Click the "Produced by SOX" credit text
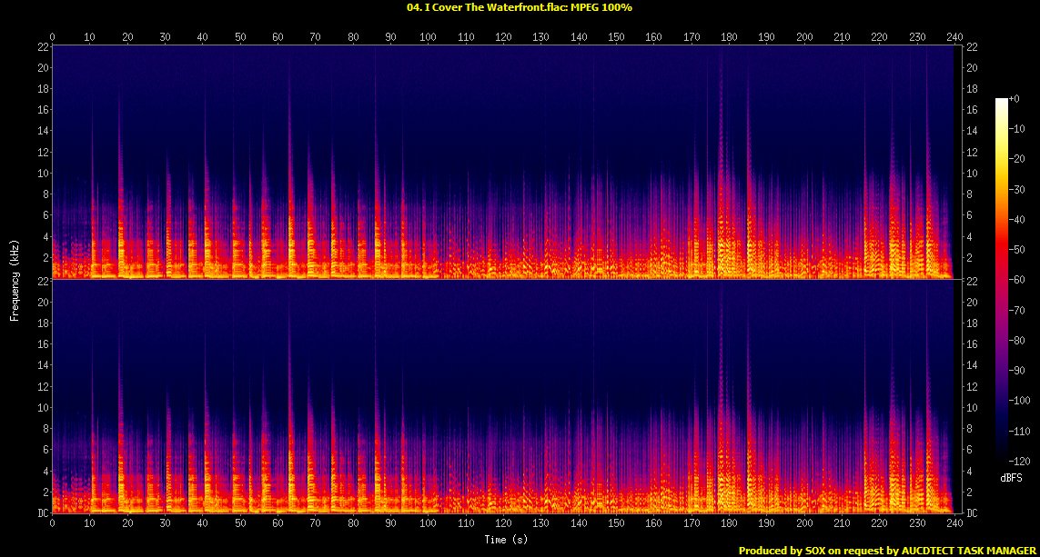 point(782,551)
